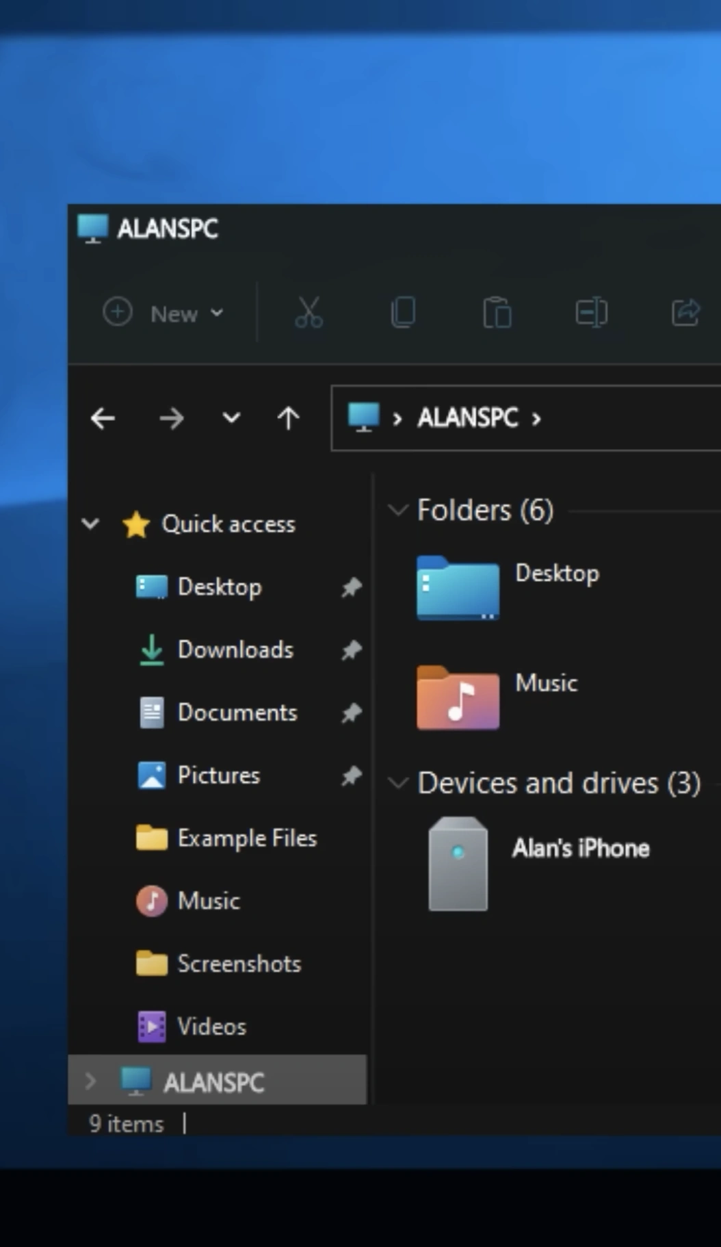Select the Music folder icon in Folders
This screenshot has width=721, height=1247.
pos(458,697)
